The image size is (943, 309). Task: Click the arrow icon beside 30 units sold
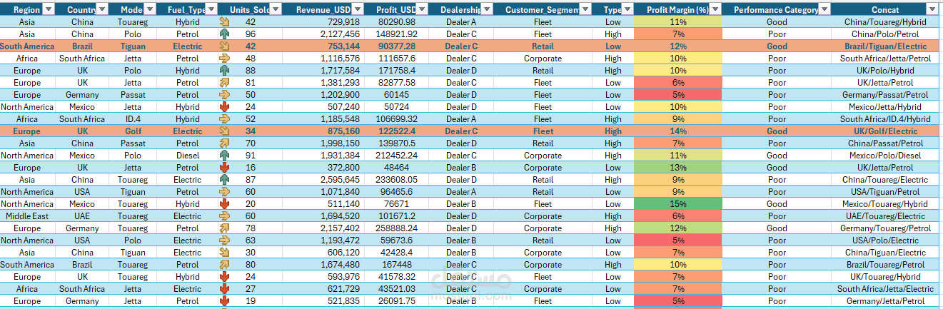point(225,253)
